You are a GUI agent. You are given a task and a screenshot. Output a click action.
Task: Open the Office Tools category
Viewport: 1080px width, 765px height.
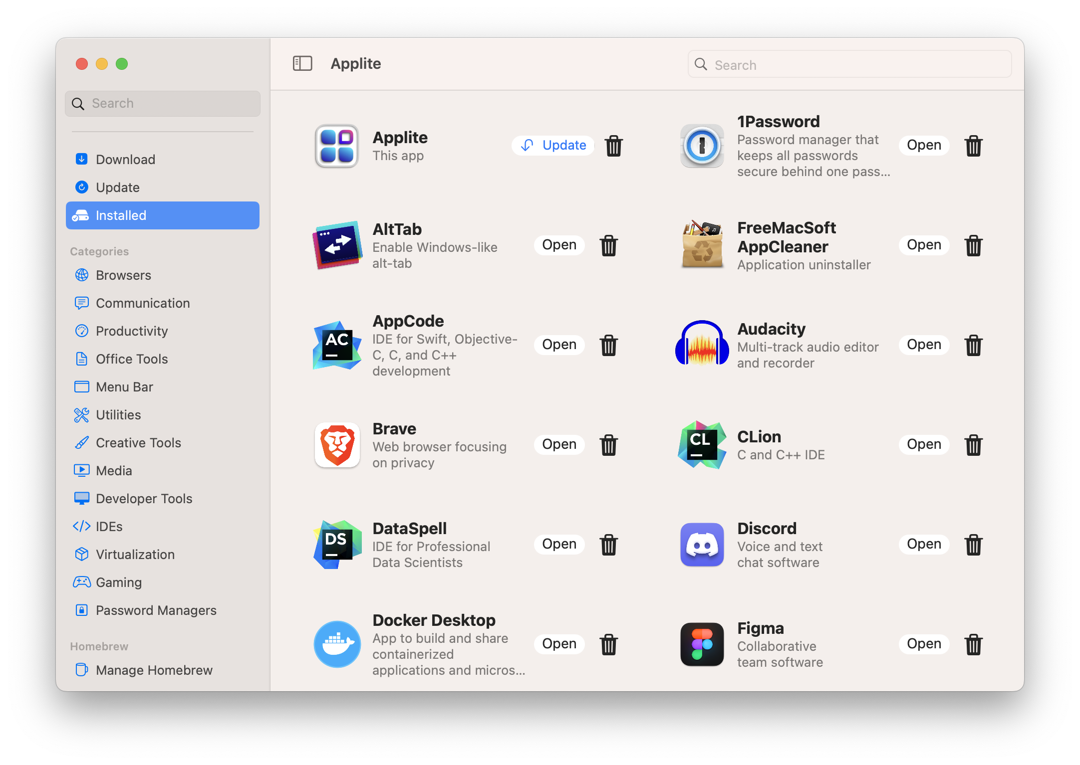[163, 359]
